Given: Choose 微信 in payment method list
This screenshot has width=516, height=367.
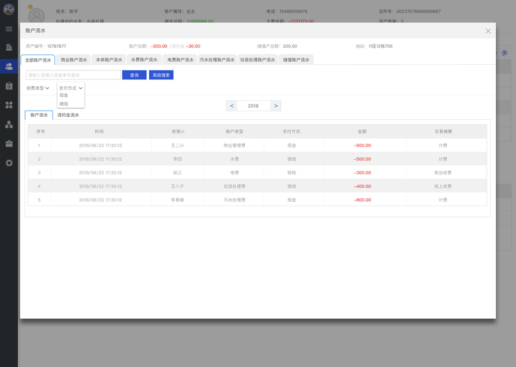Looking at the screenshot, I should click(64, 104).
